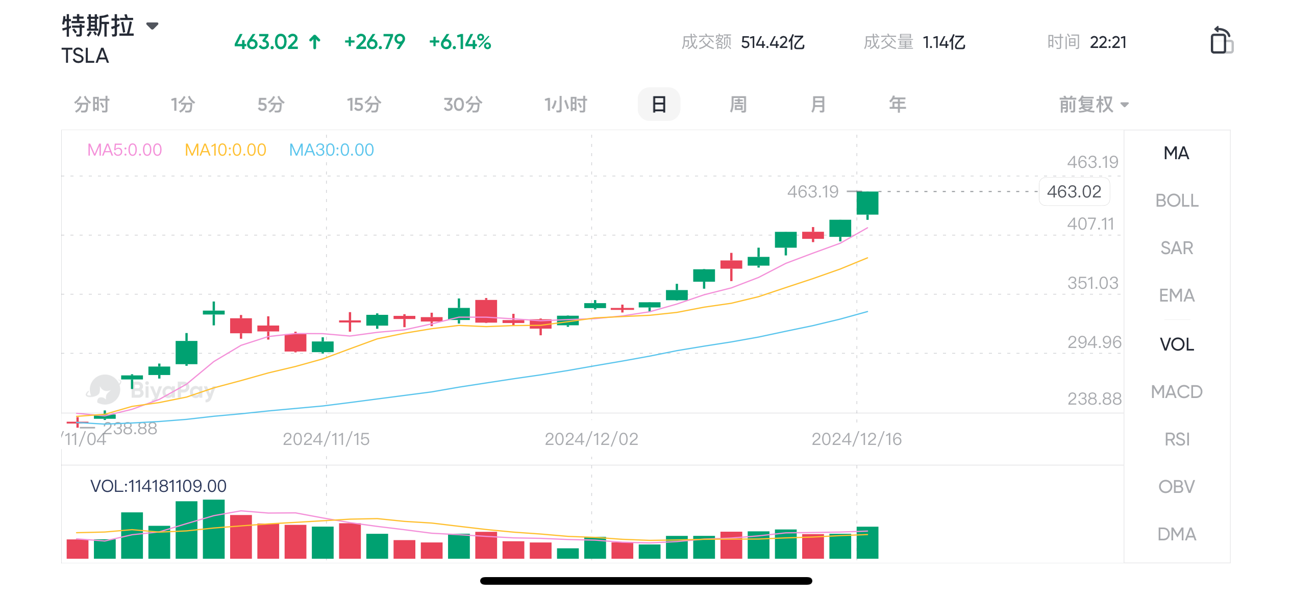Tap the 351.03 price axis label
Image resolution: width=1292 pixels, height=597 pixels.
click(1093, 283)
